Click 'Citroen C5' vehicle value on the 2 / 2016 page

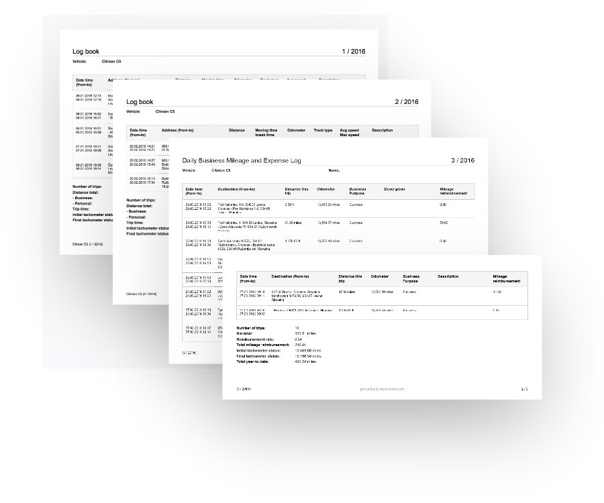(x=165, y=111)
